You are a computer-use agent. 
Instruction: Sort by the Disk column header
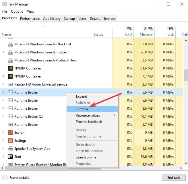[x=165, y=32]
